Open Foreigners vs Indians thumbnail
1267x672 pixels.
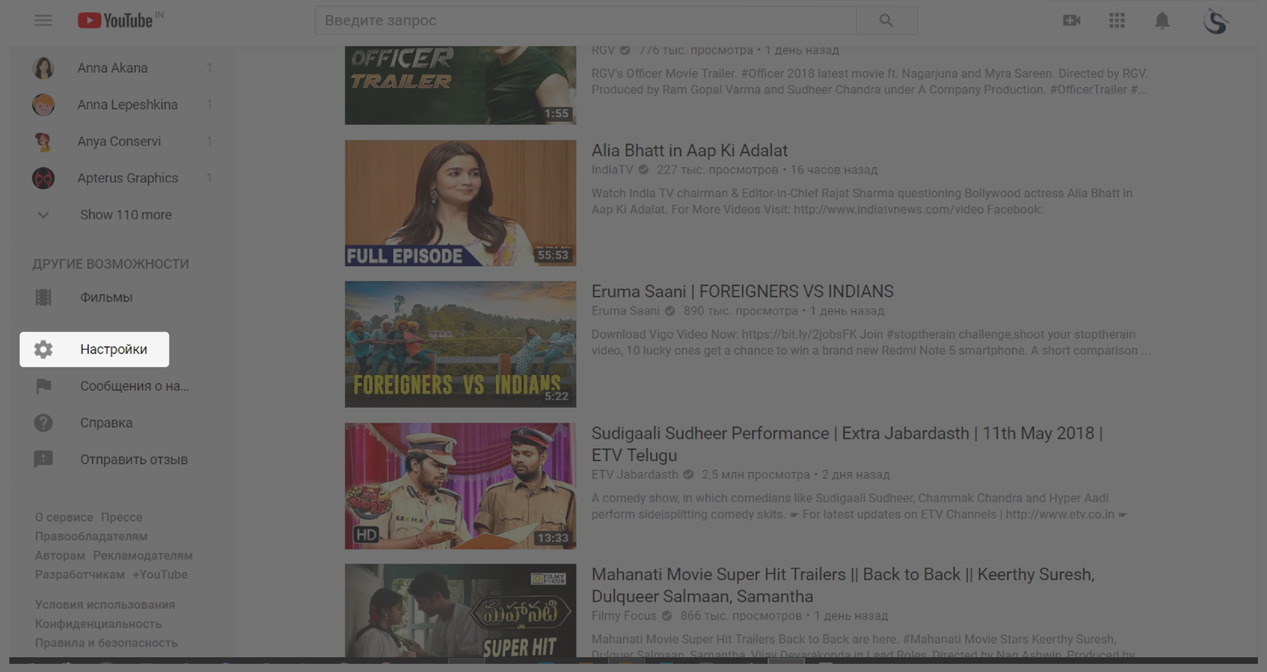pyautogui.click(x=461, y=344)
